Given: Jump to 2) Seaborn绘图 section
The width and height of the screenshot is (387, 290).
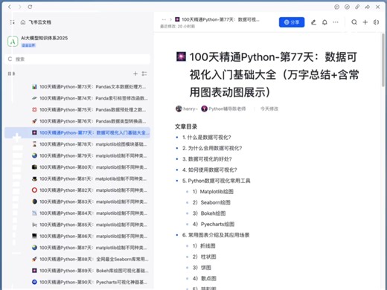Looking at the screenshot, I should 211,202.
